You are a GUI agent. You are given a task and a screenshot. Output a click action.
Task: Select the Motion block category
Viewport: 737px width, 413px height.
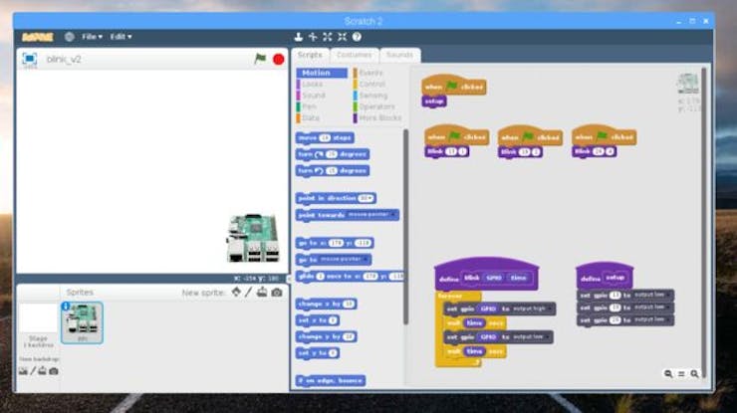click(322, 73)
